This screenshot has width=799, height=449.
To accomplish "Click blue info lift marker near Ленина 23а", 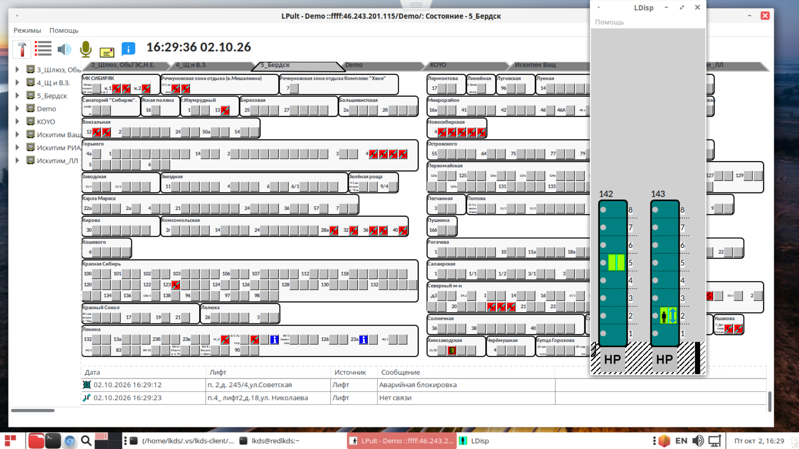I will tap(363, 340).
